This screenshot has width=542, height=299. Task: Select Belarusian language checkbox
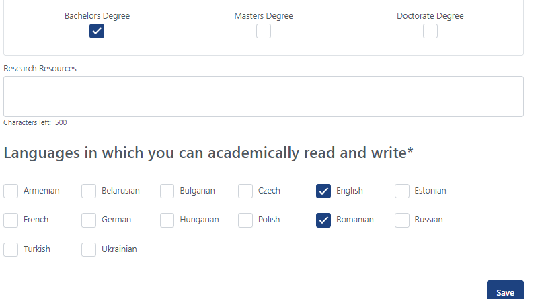pyautogui.click(x=89, y=191)
